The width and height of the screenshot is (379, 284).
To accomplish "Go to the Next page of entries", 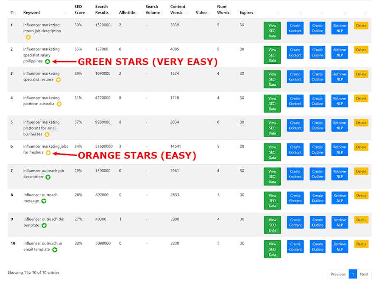I will 364,274.
